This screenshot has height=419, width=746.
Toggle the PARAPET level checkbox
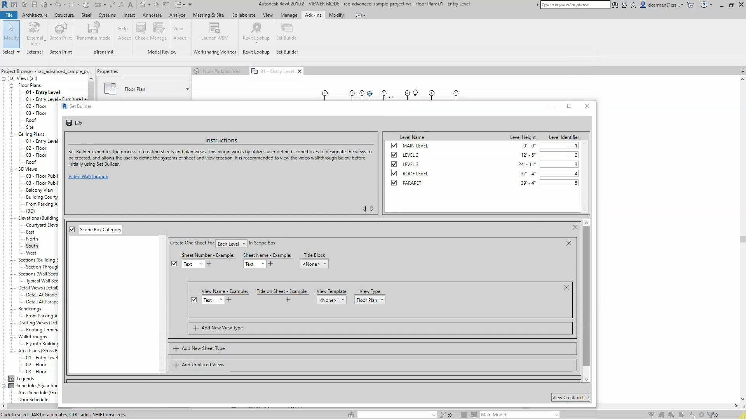coord(394,183)
